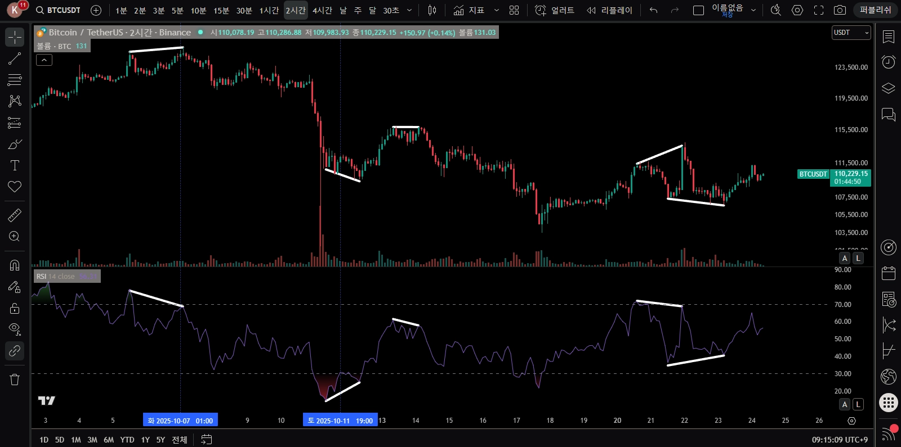Viewport: 901px width, 447px height.
Task: Take a chart snapshot with camera icon
Action: click(x=840, y=10)
